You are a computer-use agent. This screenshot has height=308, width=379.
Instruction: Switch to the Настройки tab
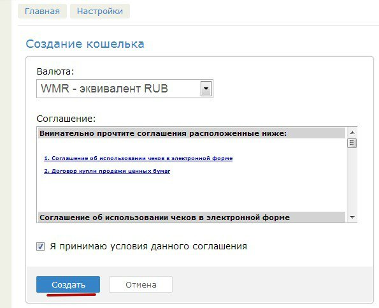tap(100, 11)
